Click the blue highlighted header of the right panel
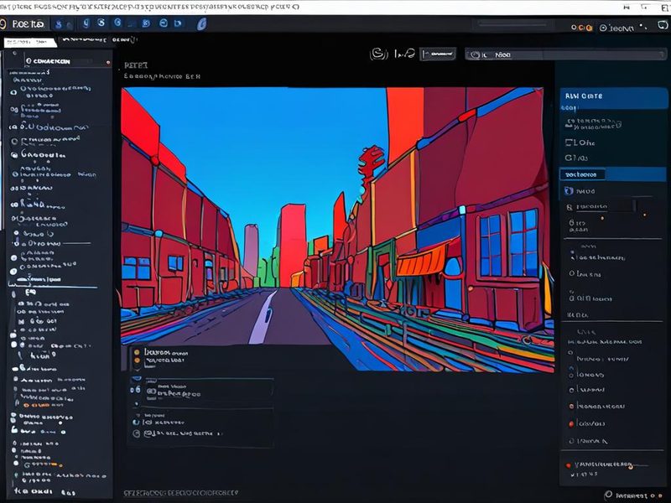 coord(613,96)
